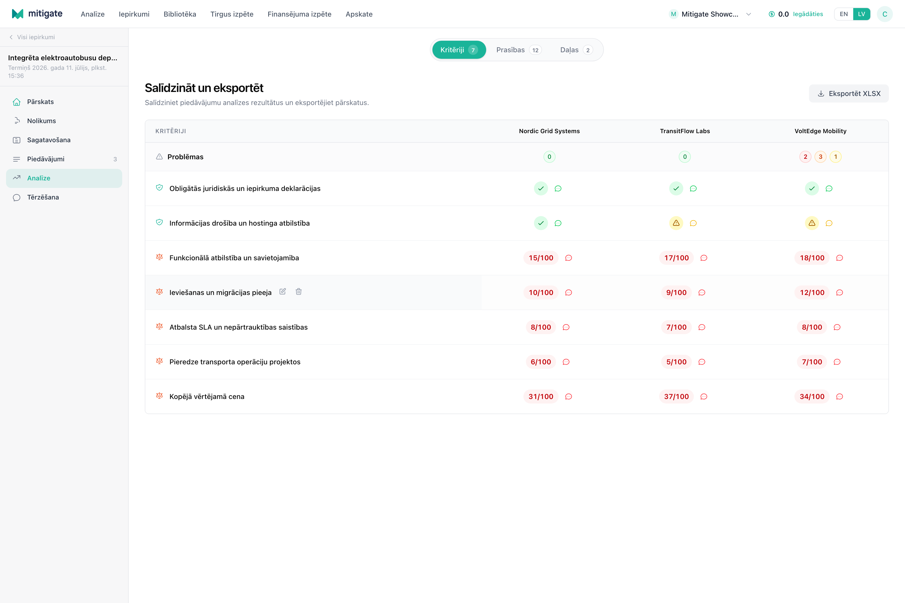Delete the Ieviešanas un migrācijas pieeja criterion

(299, 291)
